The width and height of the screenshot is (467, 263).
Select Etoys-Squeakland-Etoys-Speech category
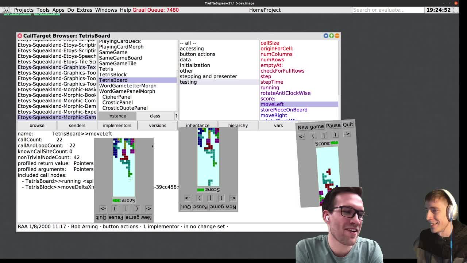coord(57,56)
